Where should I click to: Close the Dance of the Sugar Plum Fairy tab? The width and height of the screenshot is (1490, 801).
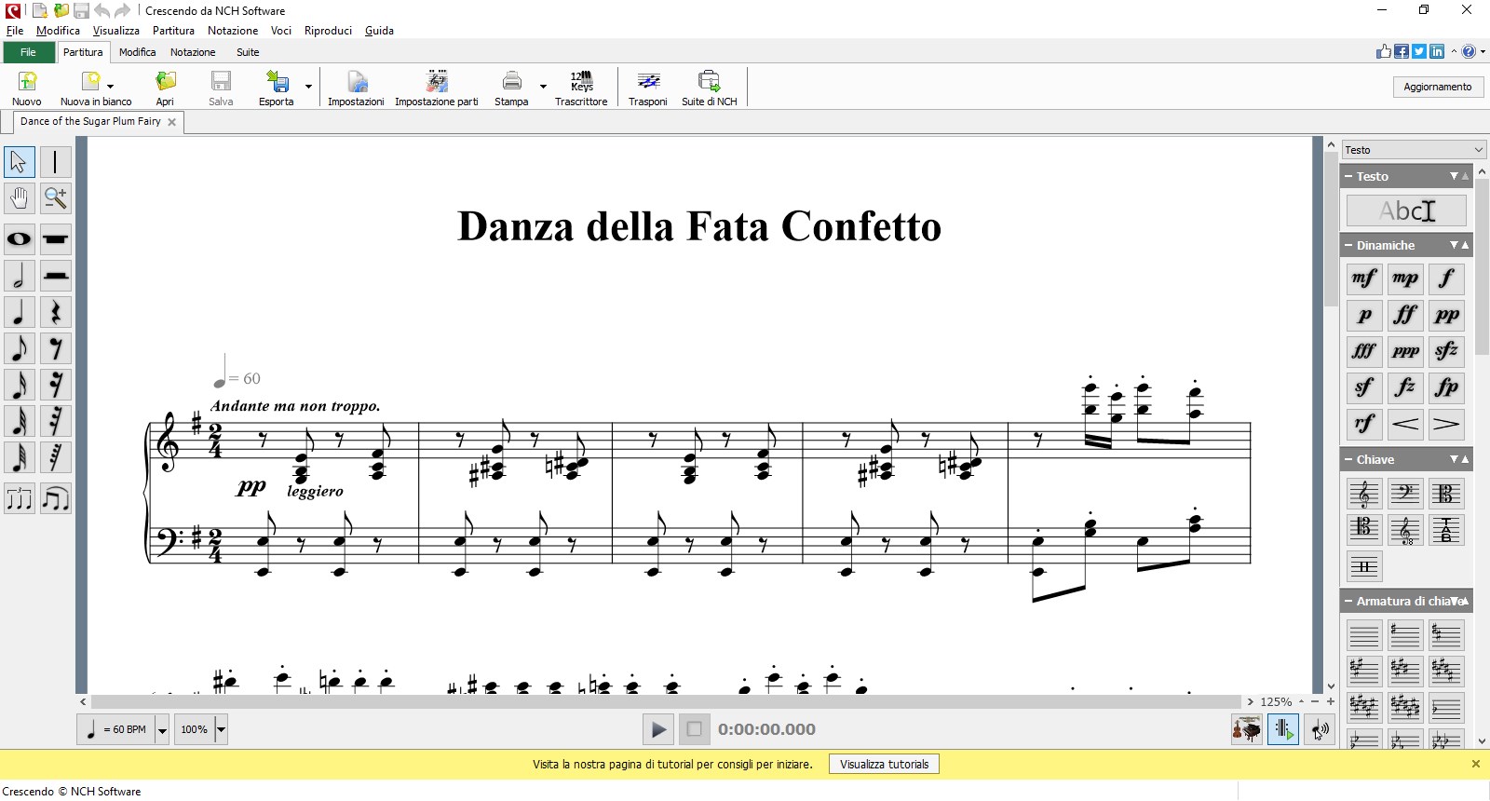(172, 122)
